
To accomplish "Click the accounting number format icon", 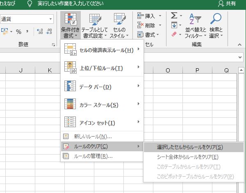I will click(x=5, y=31).
